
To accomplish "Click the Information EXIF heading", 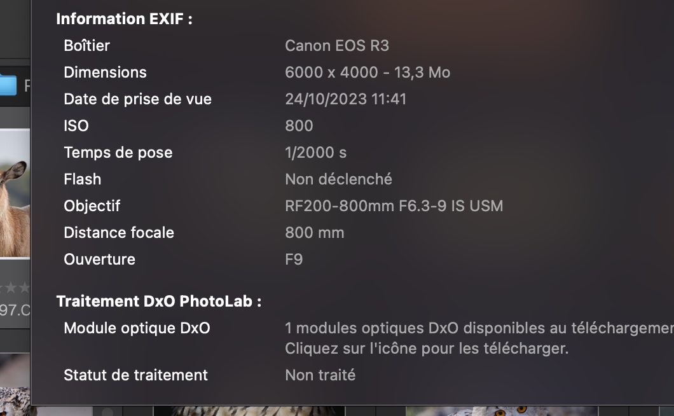I will click(124, 19).
